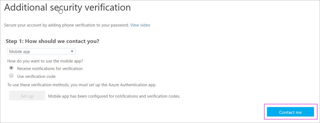Click the 'Receive notifications for verification' label text
Screen dimensions: 320x123
tap(50, 69)
